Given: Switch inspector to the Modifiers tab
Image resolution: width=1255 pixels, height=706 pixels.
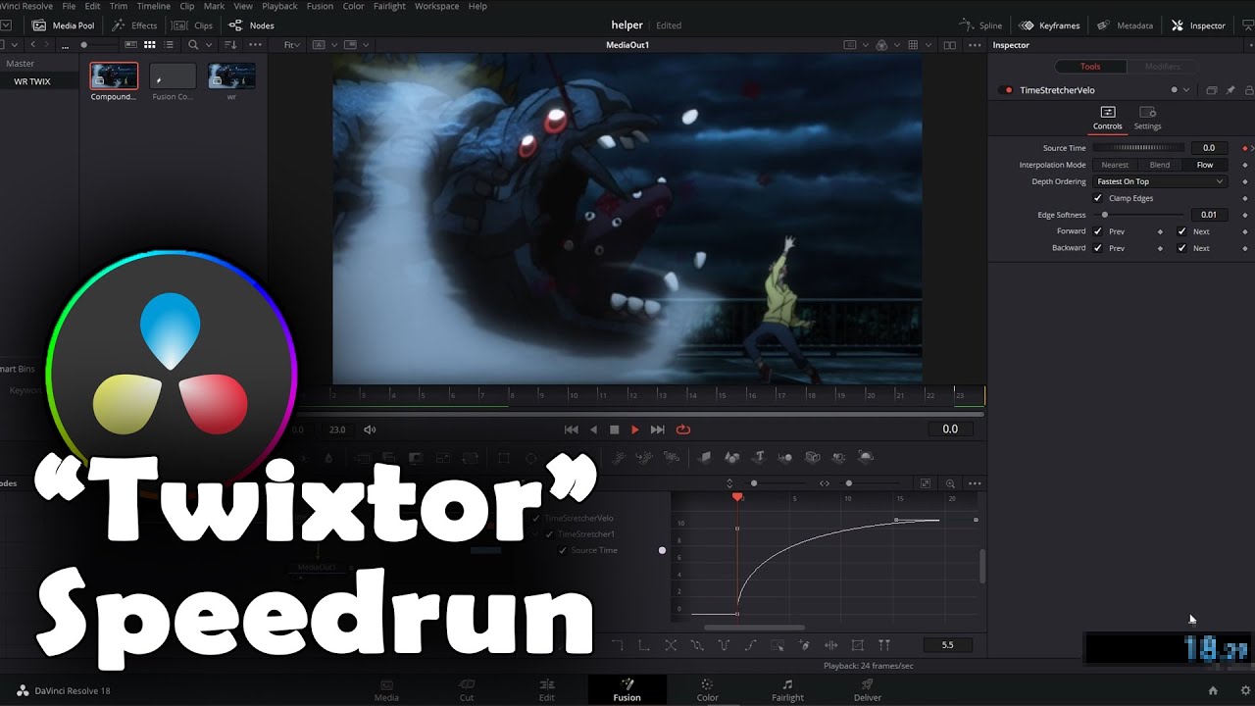Looking at the screenshot, I should coord(1162,67).
